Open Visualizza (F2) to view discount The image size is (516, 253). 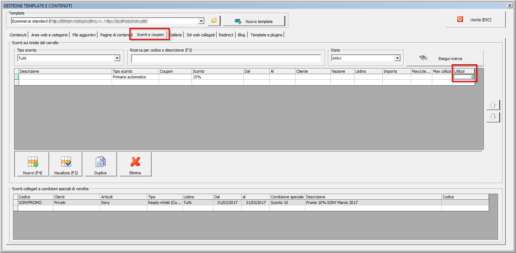(x=66, y=164)
